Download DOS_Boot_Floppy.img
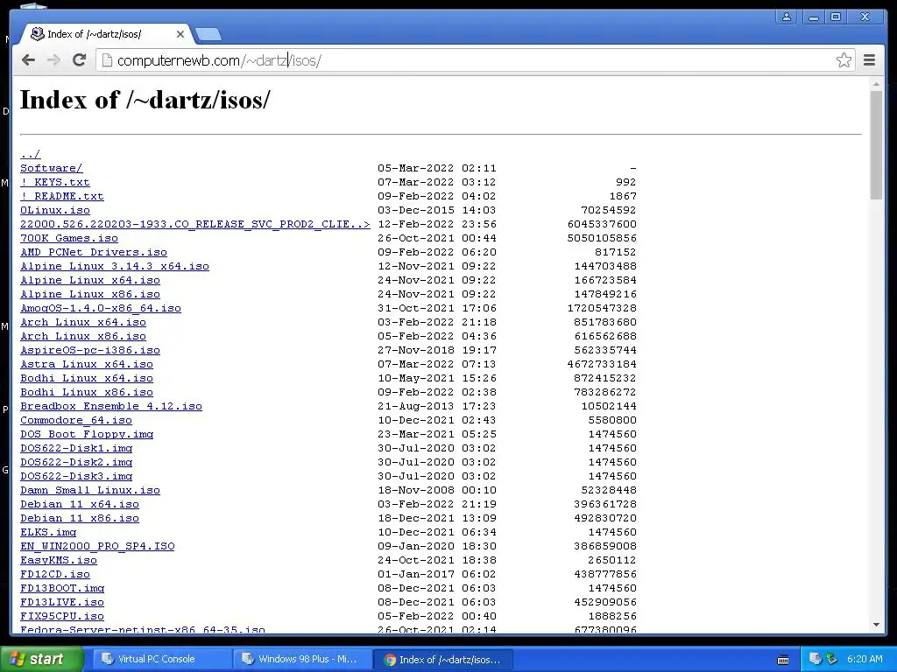Viewport: 897px width, 672px height. (x=87, y=434)
